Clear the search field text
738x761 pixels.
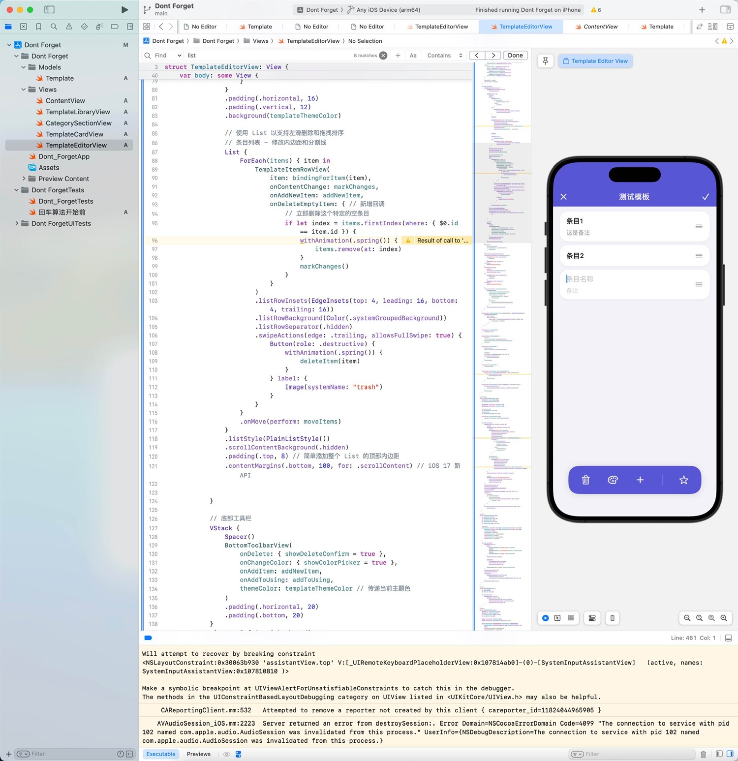point(383,56)
